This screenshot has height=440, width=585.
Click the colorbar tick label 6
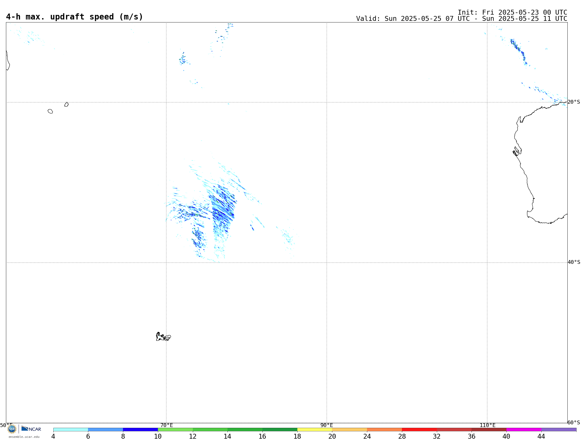[88, 436]
